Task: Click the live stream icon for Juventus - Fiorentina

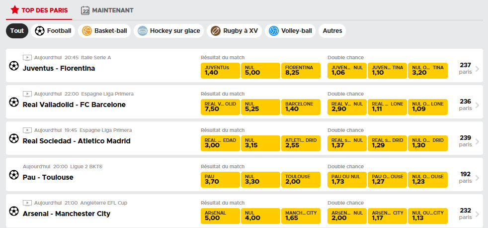Action: [27, 58]
